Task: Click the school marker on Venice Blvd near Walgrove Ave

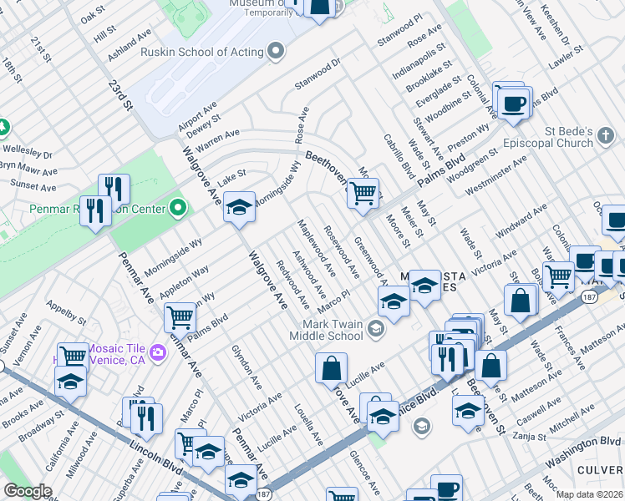Action: (383, 417)
